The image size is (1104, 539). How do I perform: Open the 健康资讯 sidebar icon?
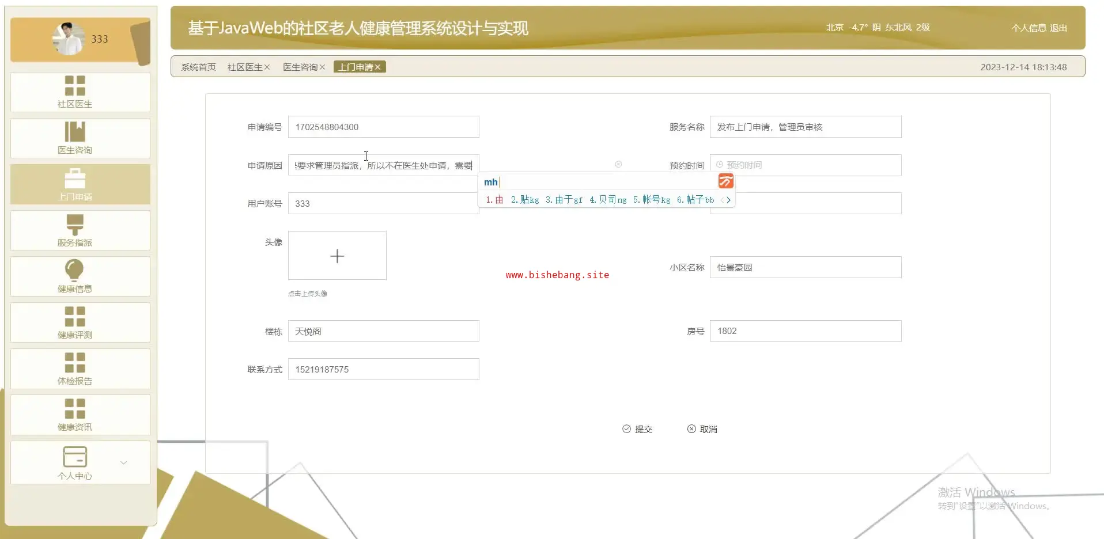[x=75, y=409]
